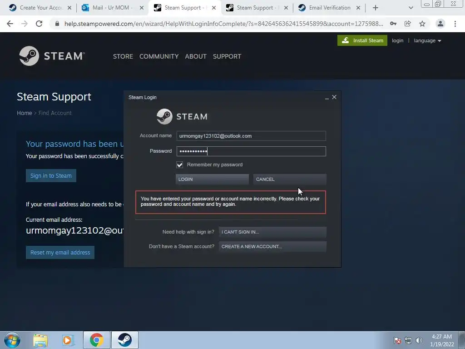
Task: Click the Steam taskbar icon
Action: click(x=125, y=340)
